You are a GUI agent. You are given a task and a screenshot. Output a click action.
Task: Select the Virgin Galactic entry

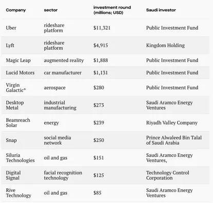(x=16, y=88)
